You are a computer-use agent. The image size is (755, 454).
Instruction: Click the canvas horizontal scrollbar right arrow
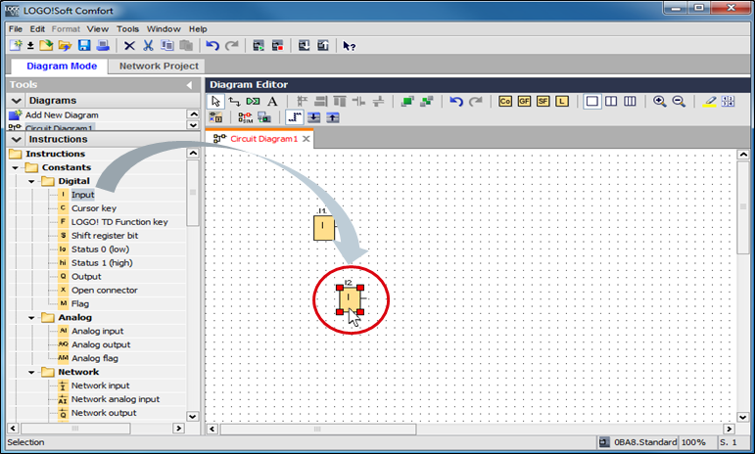[729, 429]
